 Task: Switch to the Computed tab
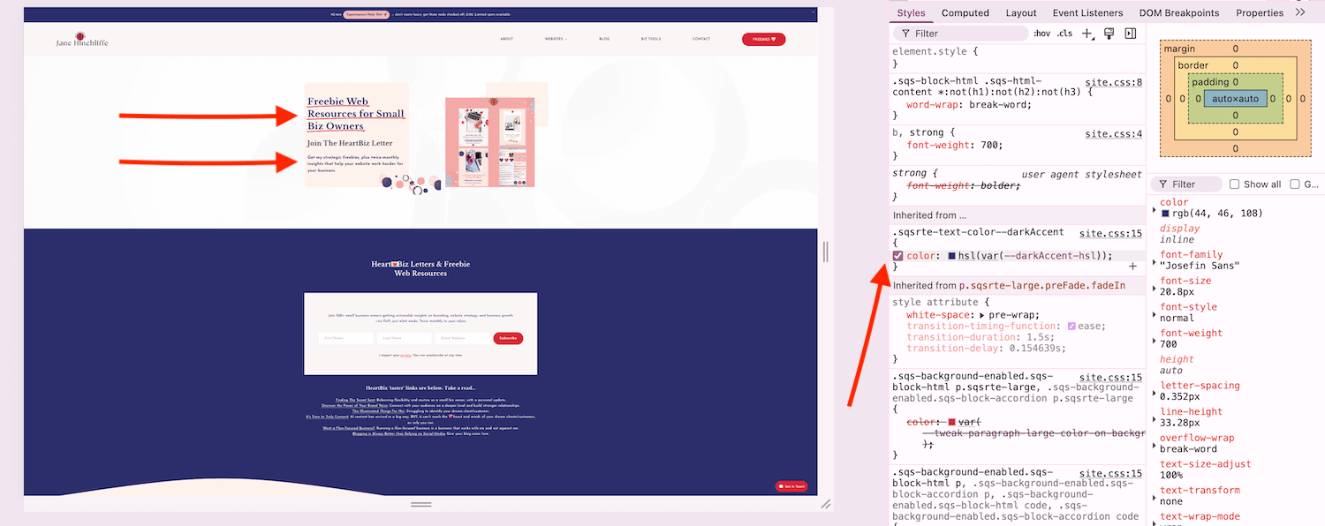[965, 12]
